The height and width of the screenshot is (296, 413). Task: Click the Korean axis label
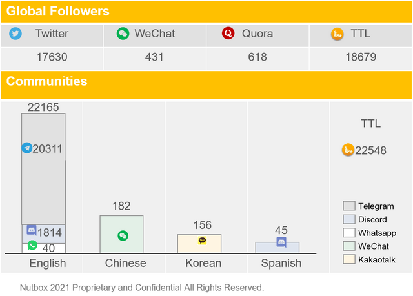(202, 263)
